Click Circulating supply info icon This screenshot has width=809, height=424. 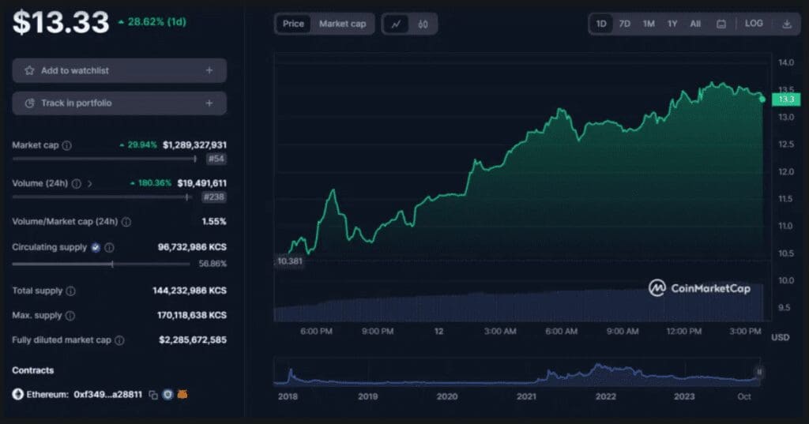(109, 248)
